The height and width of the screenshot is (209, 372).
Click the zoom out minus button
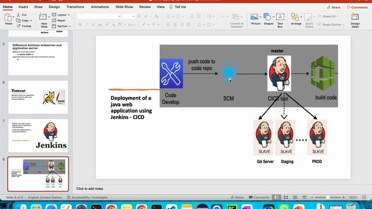312,197
